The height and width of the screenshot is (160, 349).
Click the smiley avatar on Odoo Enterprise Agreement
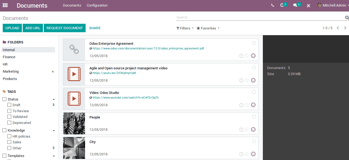tap(253, 56)
